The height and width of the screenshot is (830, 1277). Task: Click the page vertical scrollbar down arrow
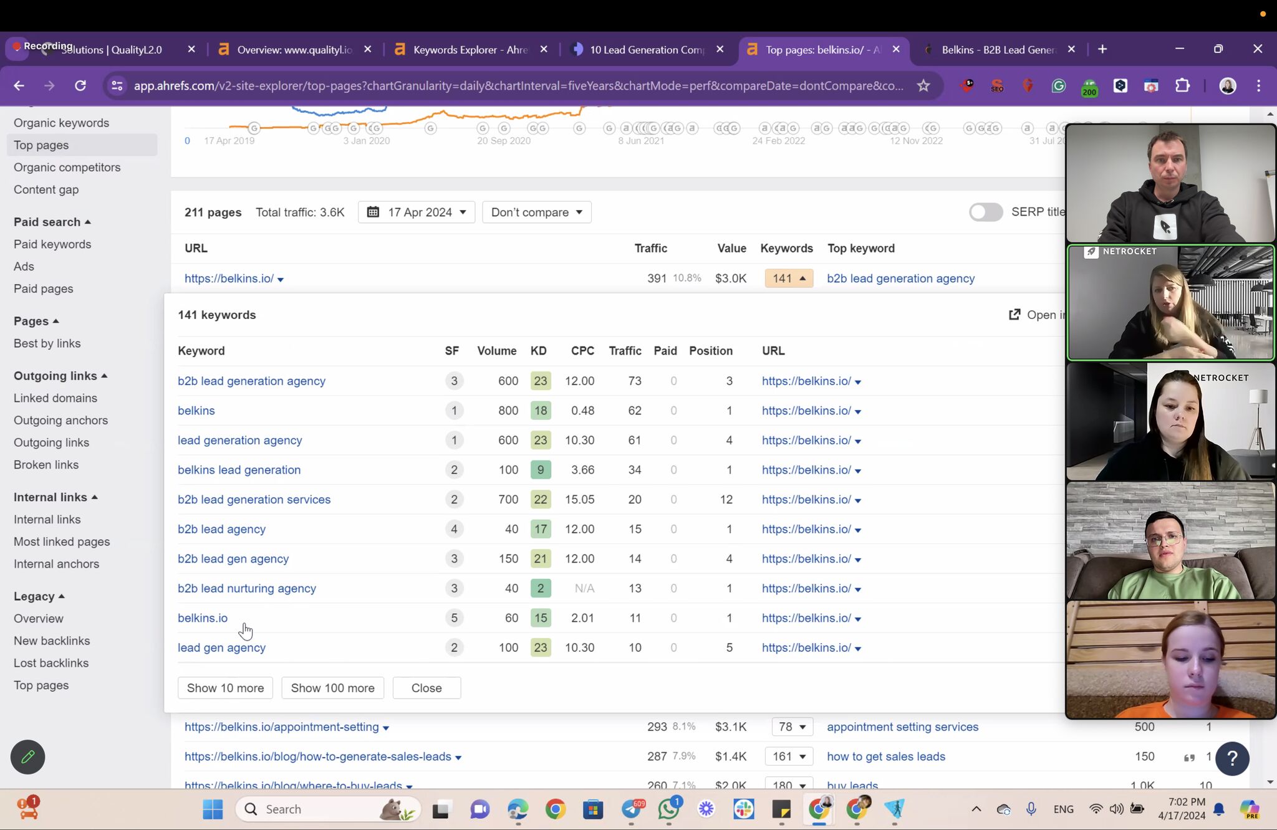tap(1270, 782)
